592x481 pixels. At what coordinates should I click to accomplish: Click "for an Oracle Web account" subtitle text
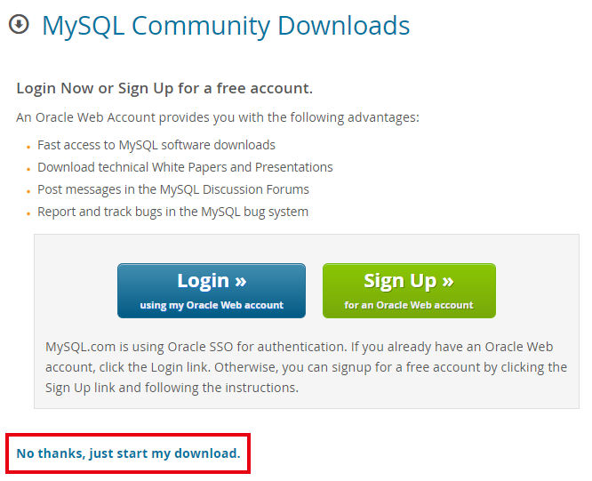[409, 305]
